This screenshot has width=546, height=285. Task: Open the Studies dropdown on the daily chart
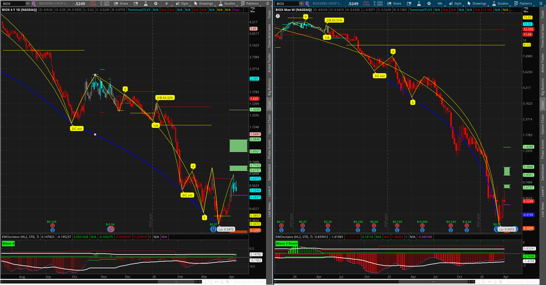(x=227, y=4)
